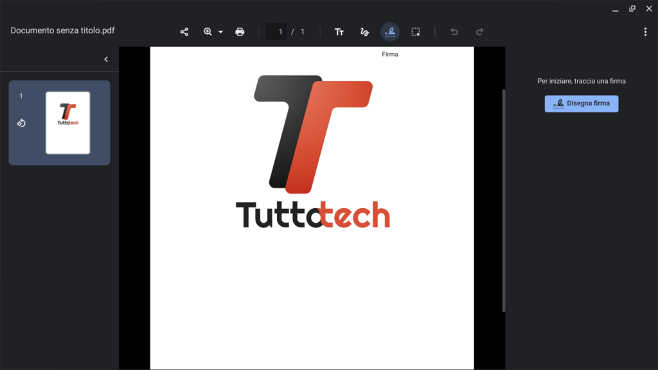Select the text annotation Tt tool
The height and width of the screenshot is (370, 658).
coord(339,31)
